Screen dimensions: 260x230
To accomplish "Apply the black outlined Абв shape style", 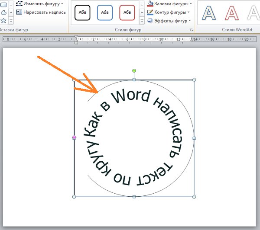I will pos(82,13).
